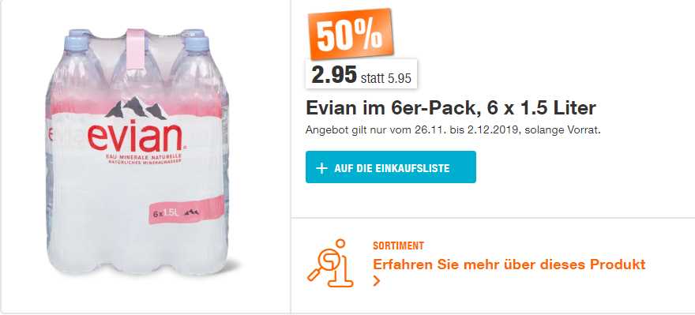Open the Sortiment magnifier figure icon
This screenshot has height=315, width=695.
(x=331, y=263)
